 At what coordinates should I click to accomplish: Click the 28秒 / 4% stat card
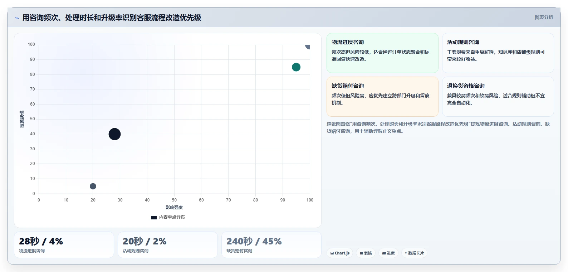64,245
